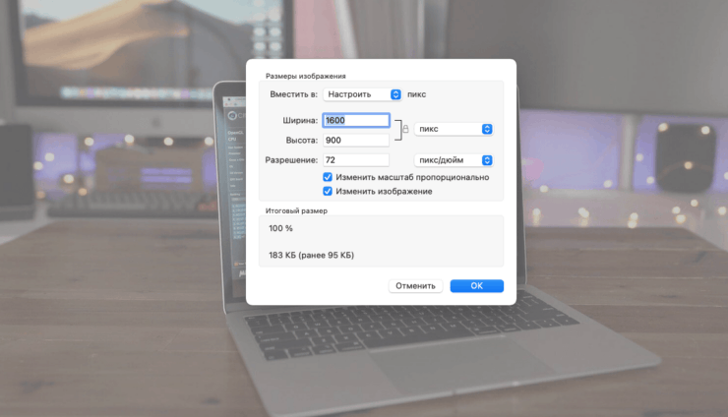Focus the Разрешение field showing 72
The image size is (728, 417).
[x=355, y=159]
